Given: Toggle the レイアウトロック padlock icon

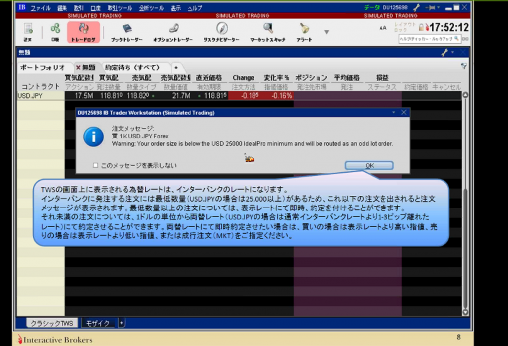Looking at the screenshot, I should (421, 27).
